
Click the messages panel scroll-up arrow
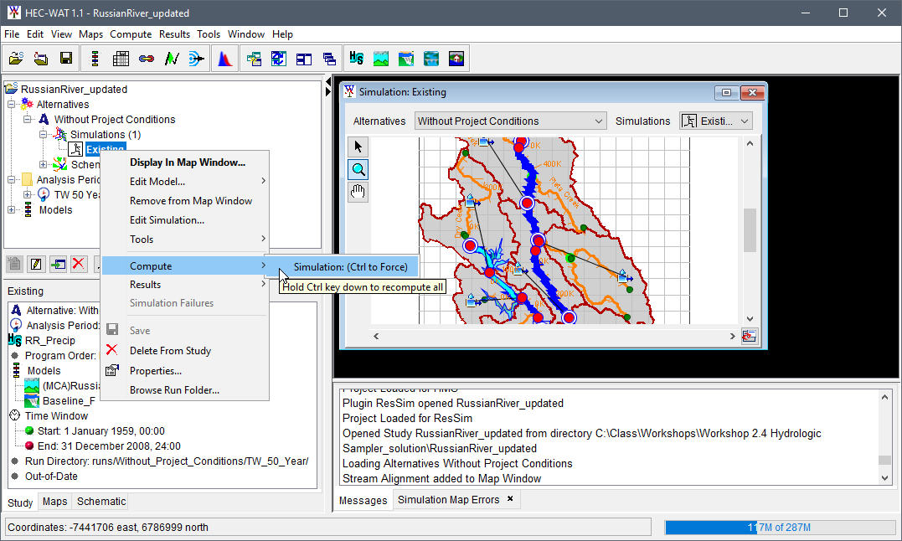coord(884,397)
